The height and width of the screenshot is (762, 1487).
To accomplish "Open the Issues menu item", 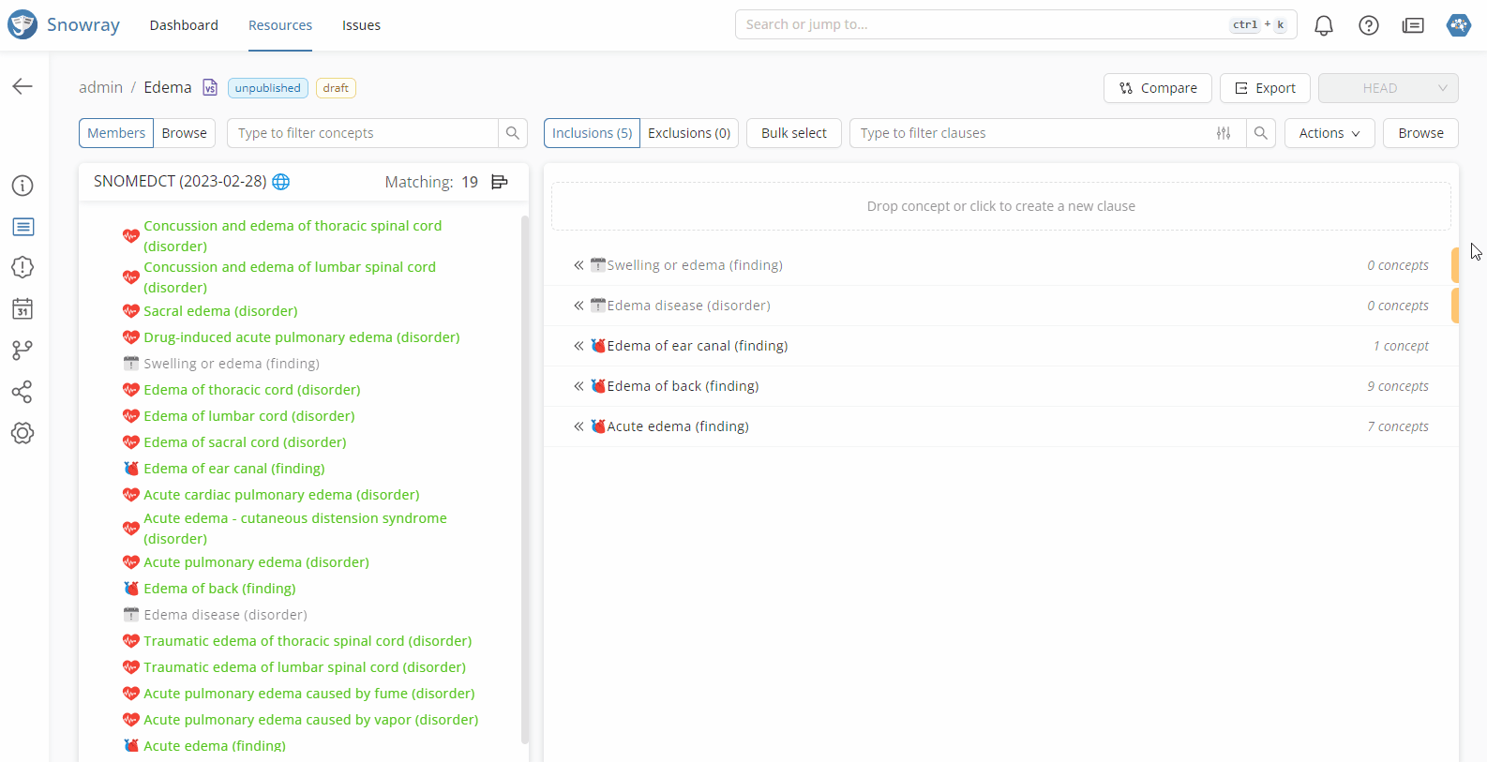I will click(x=361, y=25).
